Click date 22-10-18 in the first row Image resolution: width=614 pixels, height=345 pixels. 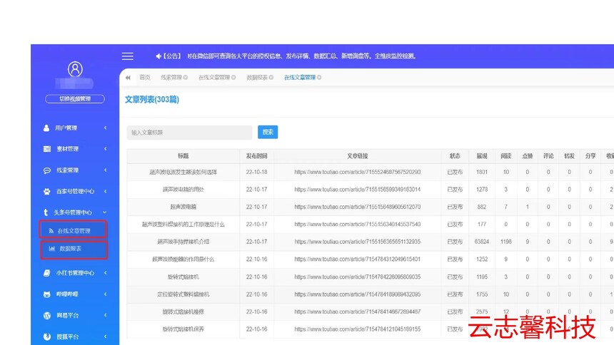[x=256, y=172]
